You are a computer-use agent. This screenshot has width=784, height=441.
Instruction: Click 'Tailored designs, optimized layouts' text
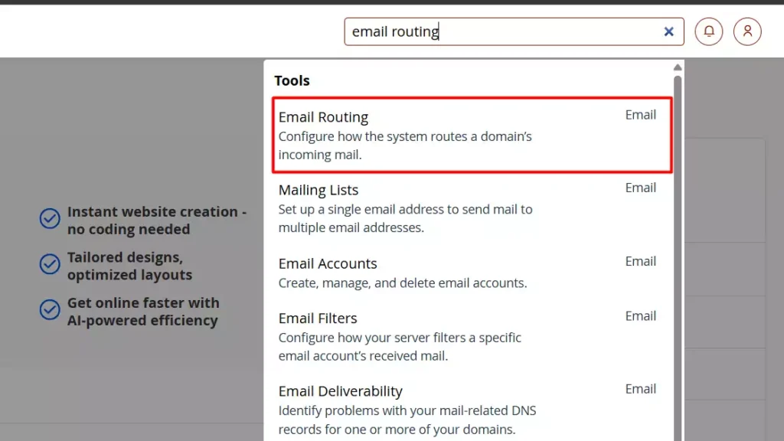click(x=129, y=266)
